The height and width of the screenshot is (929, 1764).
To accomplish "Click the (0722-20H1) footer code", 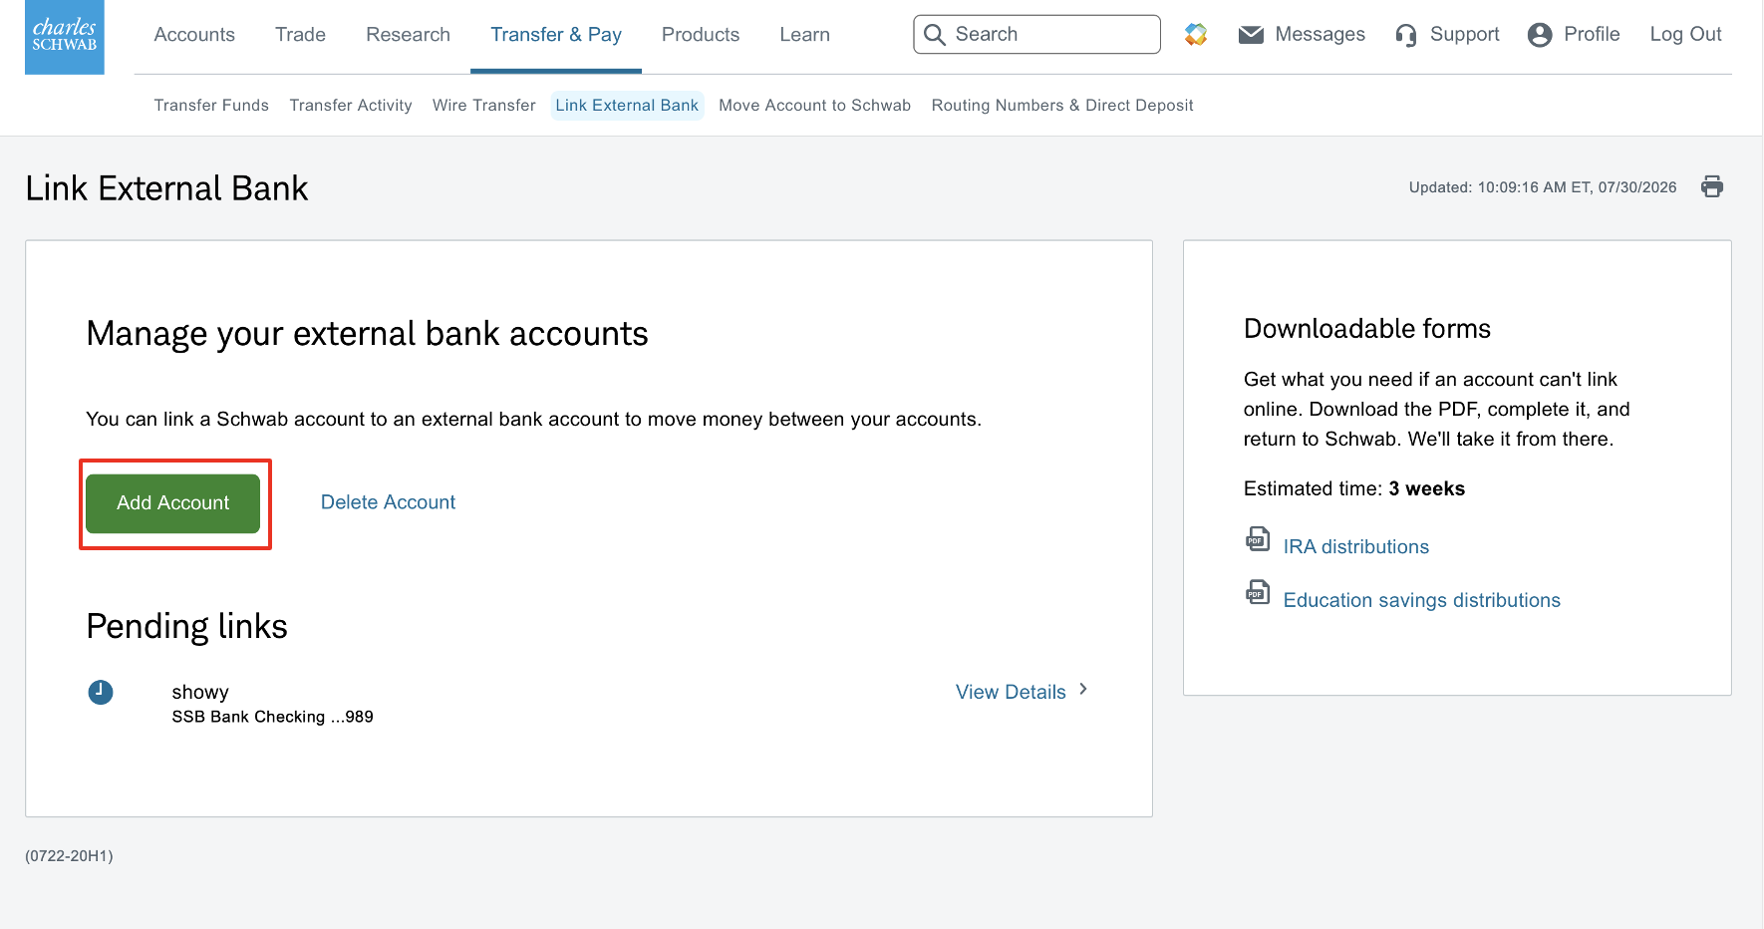I will coord(69,856).
